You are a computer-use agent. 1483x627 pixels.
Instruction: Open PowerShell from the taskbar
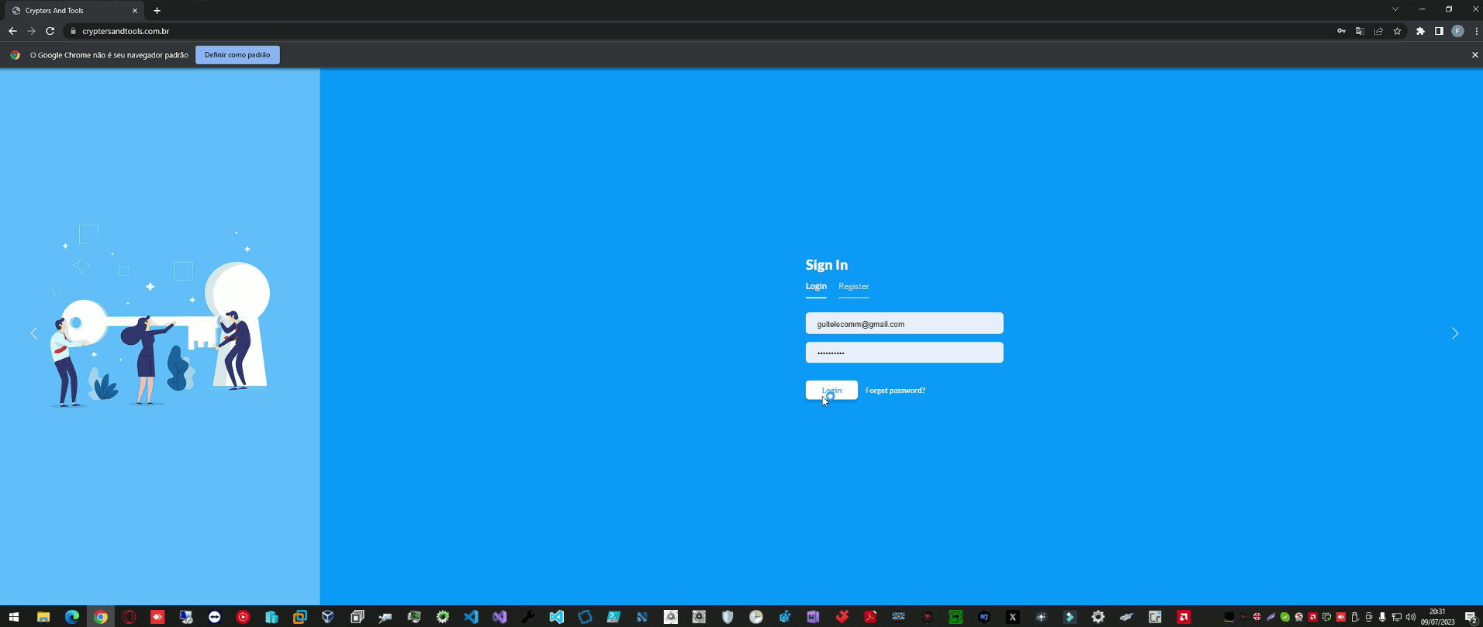[614, 617]
